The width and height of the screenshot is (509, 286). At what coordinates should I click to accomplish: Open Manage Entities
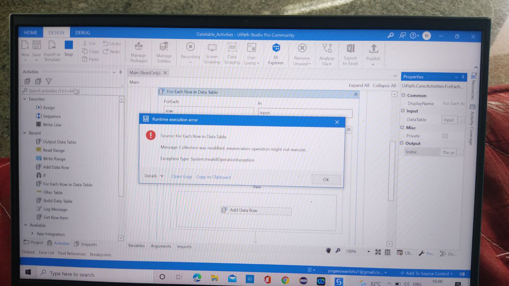coord(164,52)
